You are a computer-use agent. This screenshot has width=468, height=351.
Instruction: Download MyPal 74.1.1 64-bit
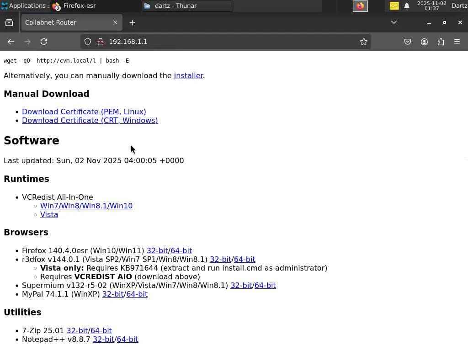coord(137,294)
